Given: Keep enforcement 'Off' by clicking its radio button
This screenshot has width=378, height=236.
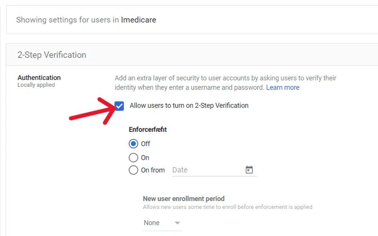Looking at the screenshot, I should [133, 144].
